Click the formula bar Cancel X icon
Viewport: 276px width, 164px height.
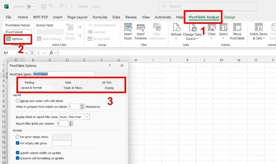38,52
